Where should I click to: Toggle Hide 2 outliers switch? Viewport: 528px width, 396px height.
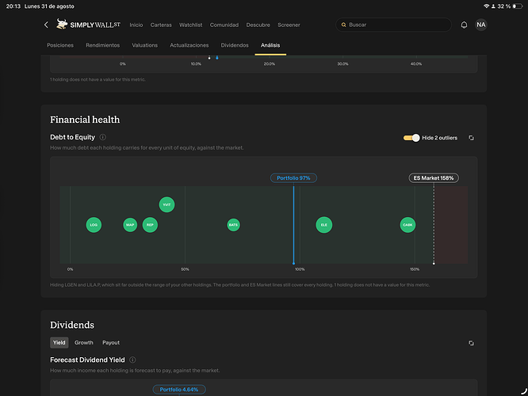point(411,138)
